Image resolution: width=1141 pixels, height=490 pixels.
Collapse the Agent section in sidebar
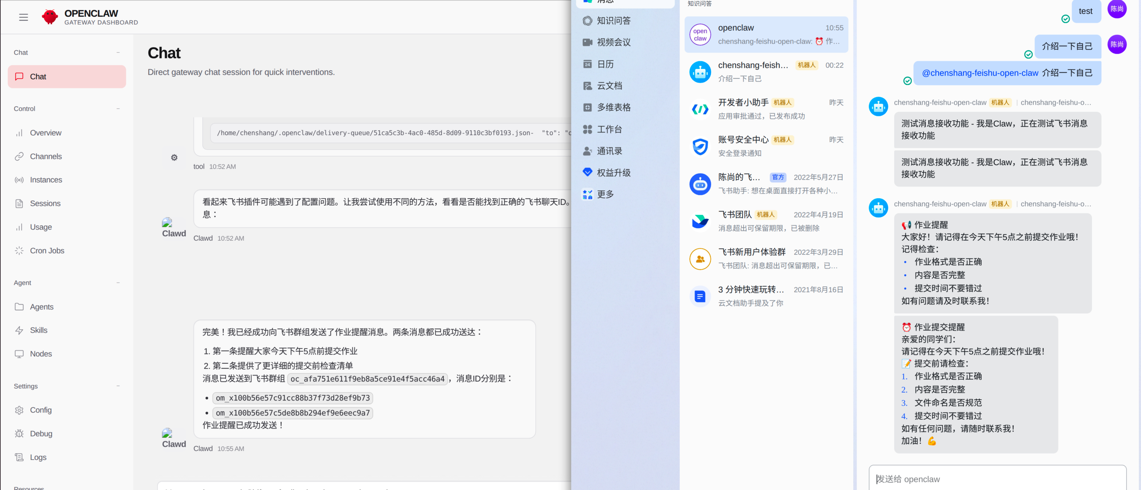click(x=118, y=283)
